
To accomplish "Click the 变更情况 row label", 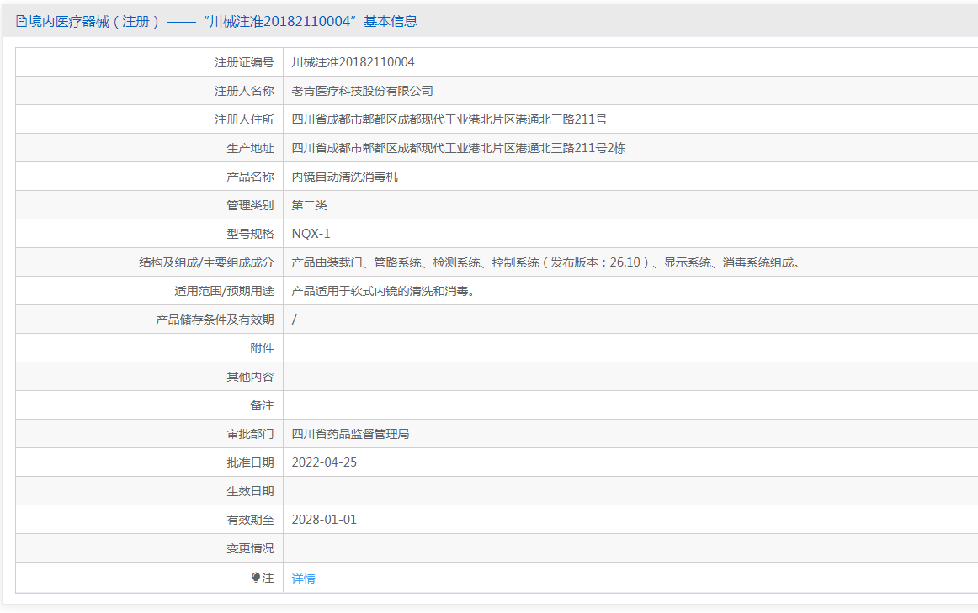I will click(250, 548).
